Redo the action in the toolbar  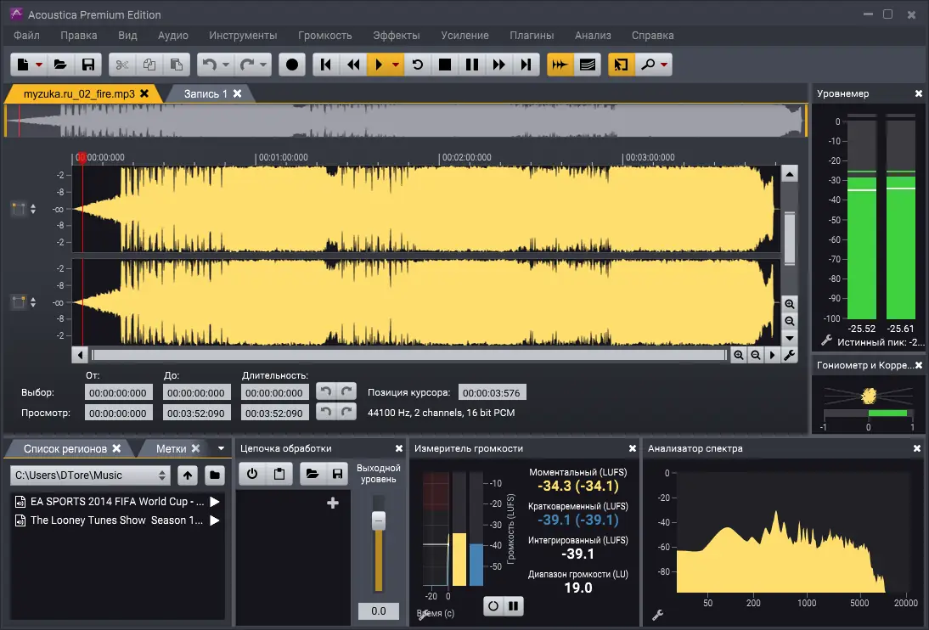click(247, 65)
